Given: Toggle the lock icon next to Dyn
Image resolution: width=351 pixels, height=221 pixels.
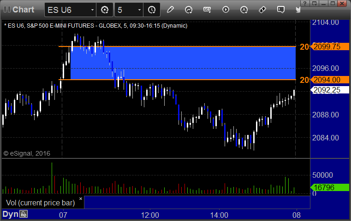Looking at the screenshot, I should pos(23,214).
